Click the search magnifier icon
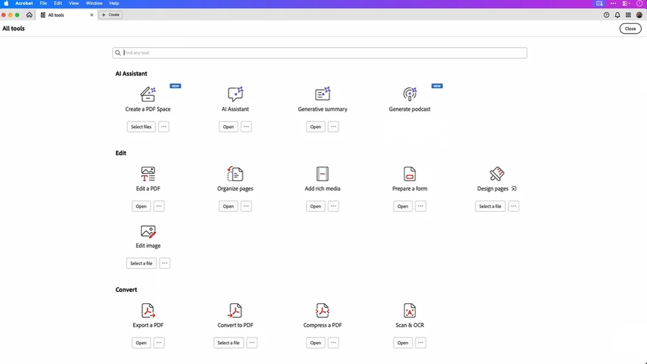 pyautogui.click(x=118, y=53)
